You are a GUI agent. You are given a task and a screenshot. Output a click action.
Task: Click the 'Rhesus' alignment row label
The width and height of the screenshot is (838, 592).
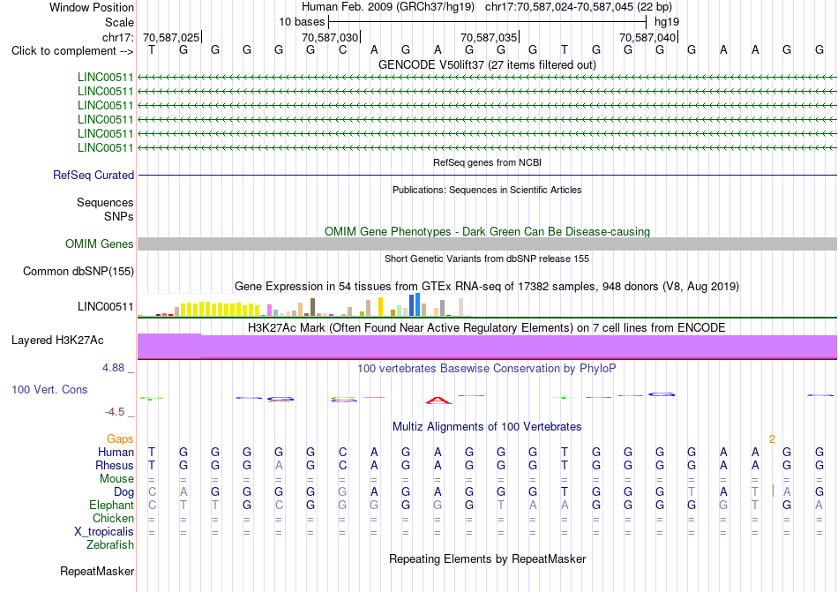(115, 465)
